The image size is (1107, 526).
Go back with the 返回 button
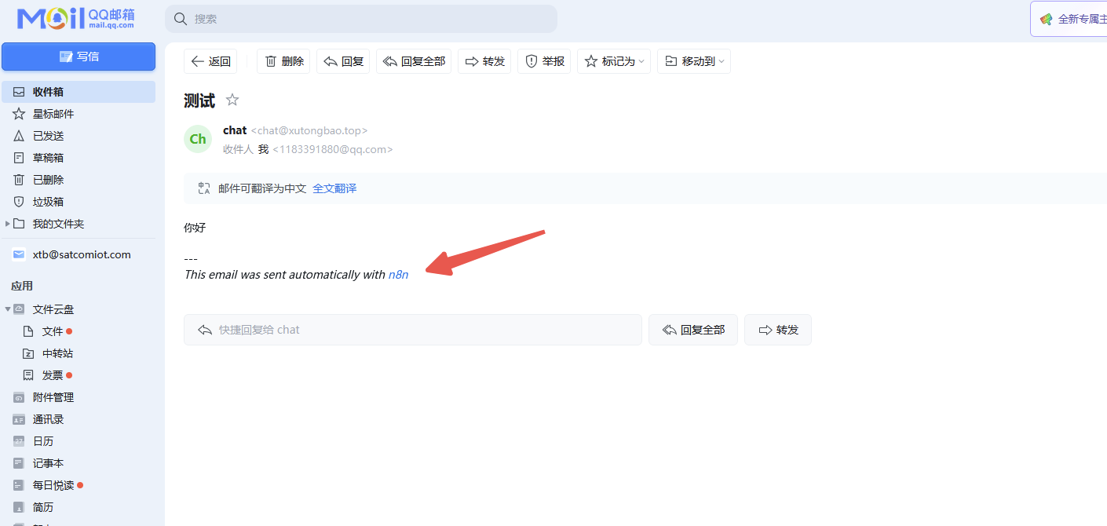click(x=210, y=61)
